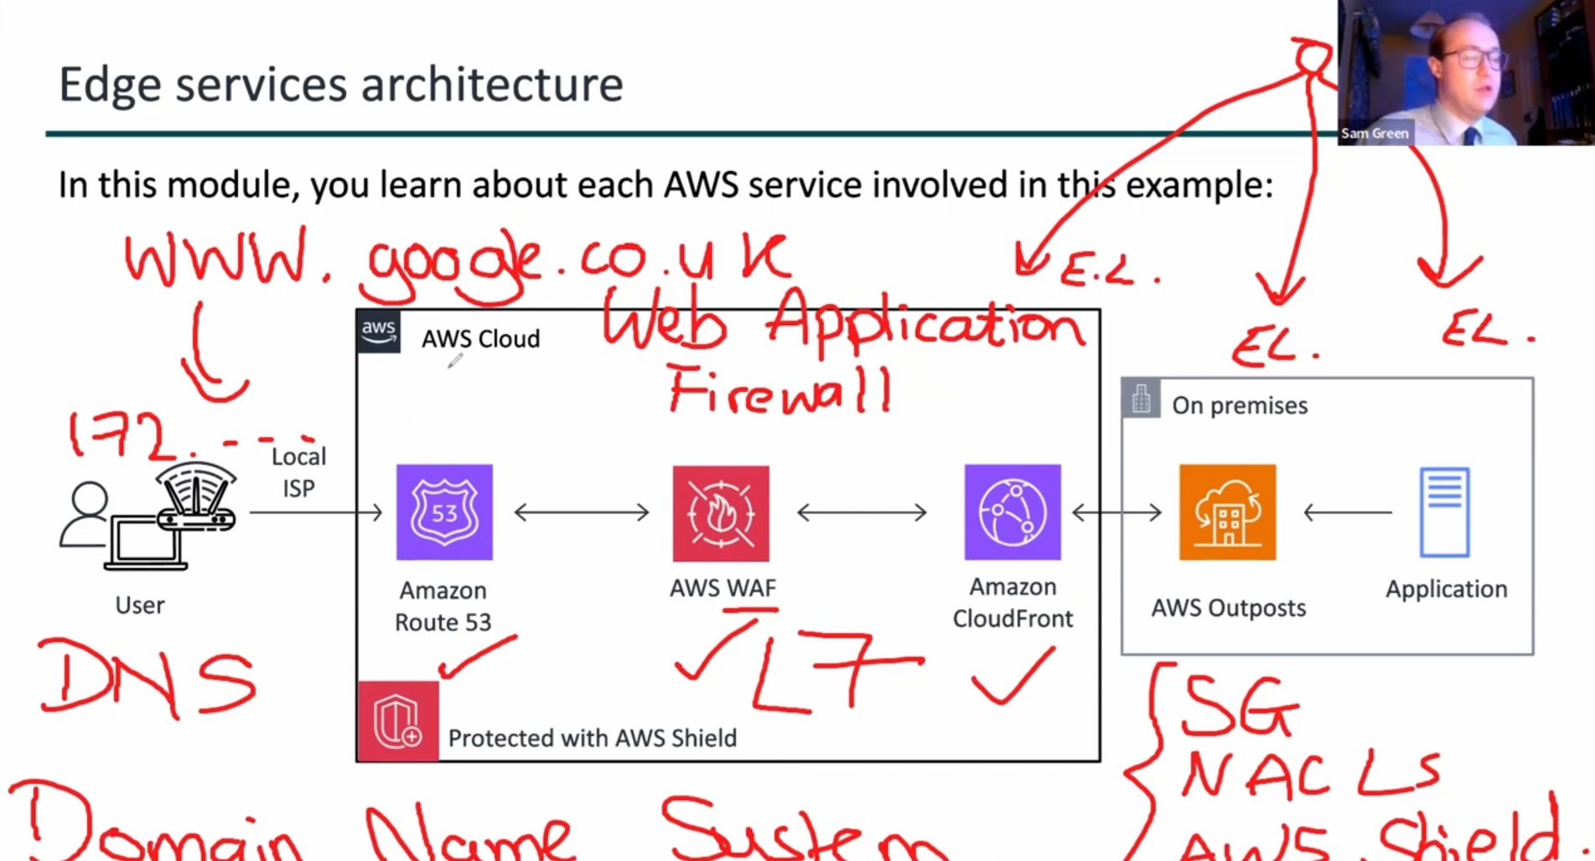Click the Application document icon
Viewport: 1595px width, 861px height.
click(x=1445, y=512)
